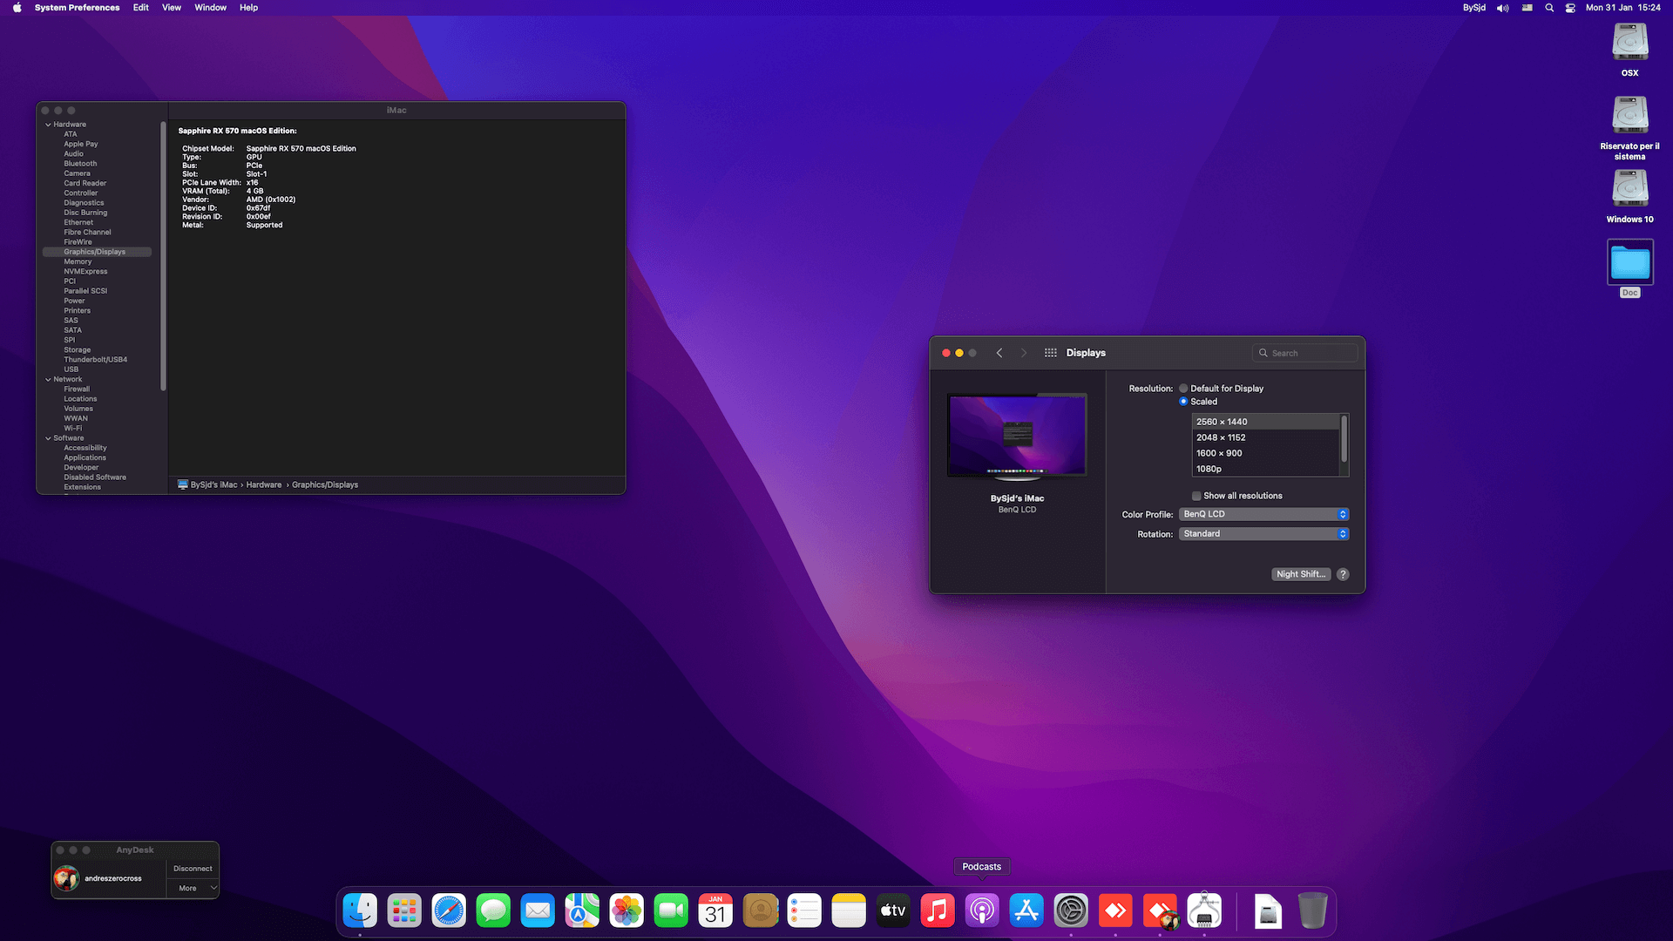
Task: Collapse the Network section in sidebar
Action: pos(48,380)
